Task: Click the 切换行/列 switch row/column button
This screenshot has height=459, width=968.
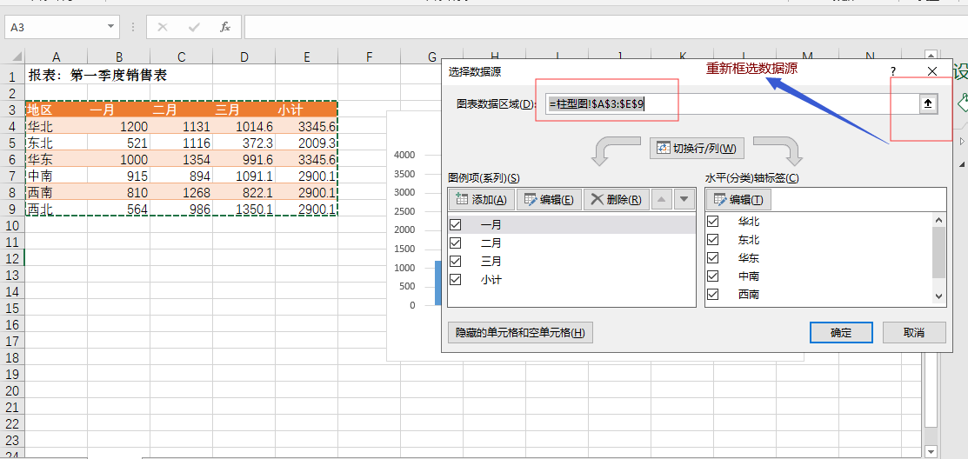Action: [x=697, y=149]
